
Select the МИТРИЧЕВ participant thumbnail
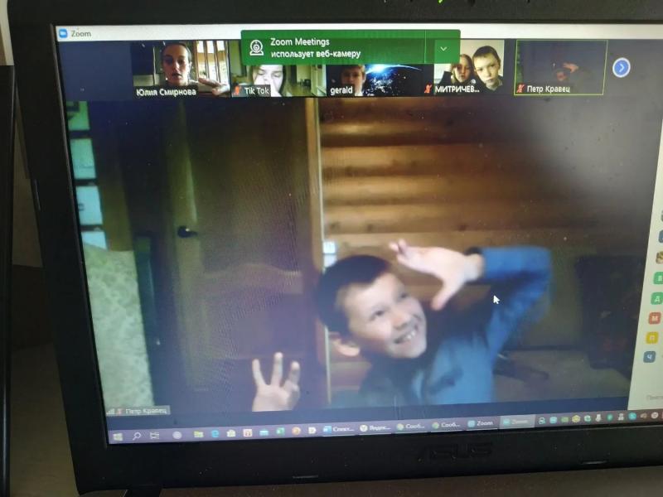coord(469,67)
